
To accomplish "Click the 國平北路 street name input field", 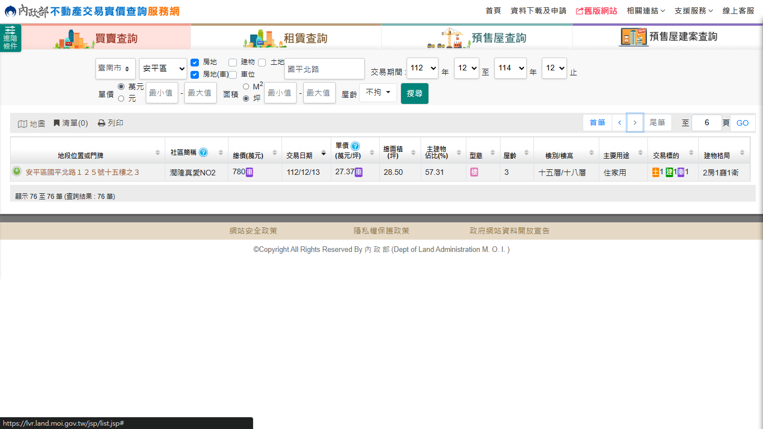I will point(324,69).
